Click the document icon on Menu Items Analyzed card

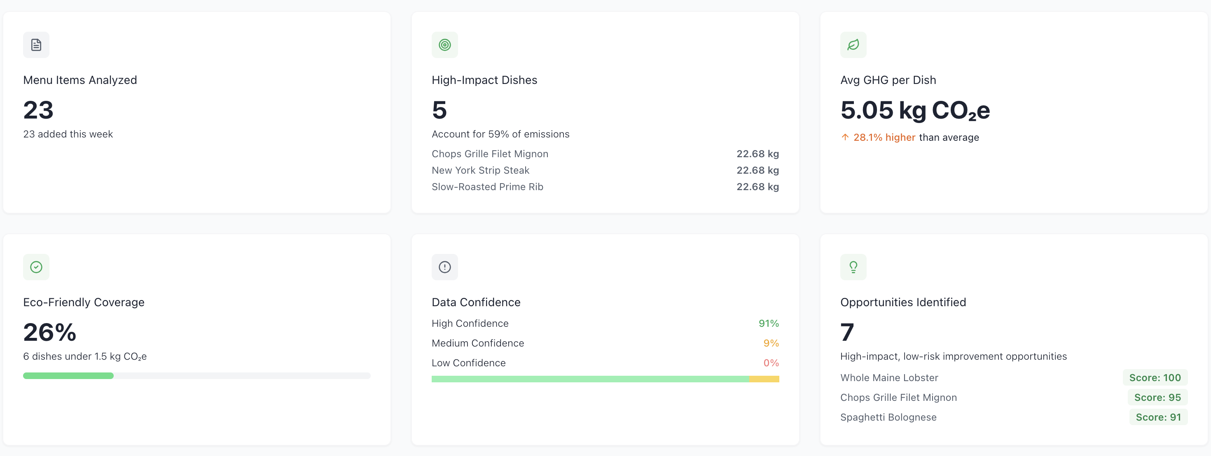pos(36,44)
